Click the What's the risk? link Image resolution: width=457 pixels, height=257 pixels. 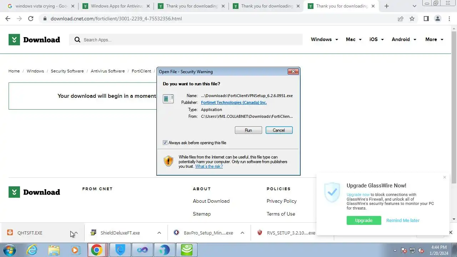point(209,166)
